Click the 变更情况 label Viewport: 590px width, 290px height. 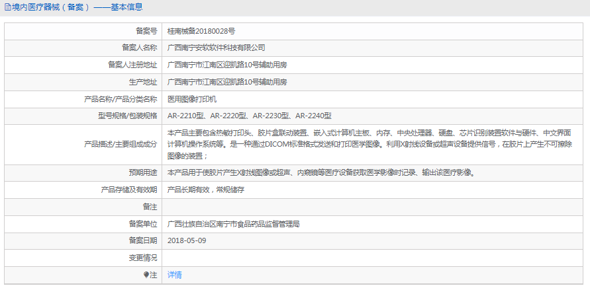tap(143, 258)
